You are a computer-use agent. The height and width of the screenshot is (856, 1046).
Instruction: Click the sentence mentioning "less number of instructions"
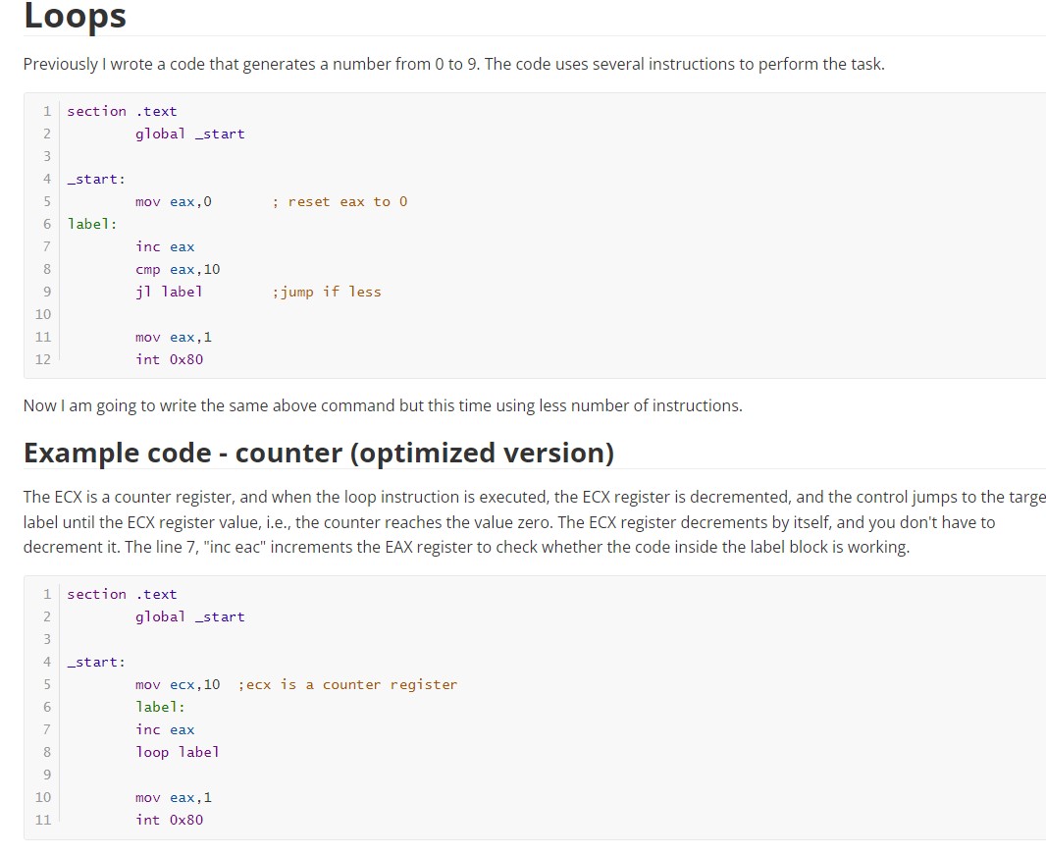click(x=381, y=405)
